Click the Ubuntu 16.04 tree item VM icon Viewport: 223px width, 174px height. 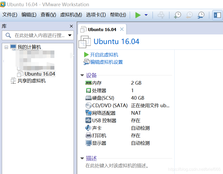click(x=20, y=74)
